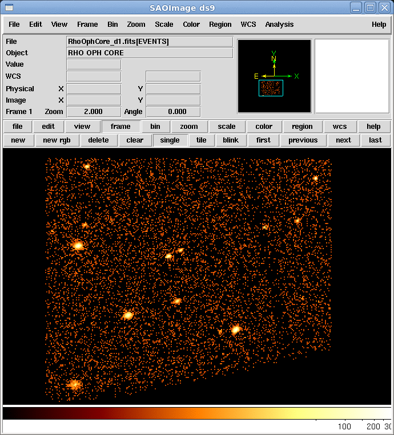Close the SAOImage ds9 window
The image size is (394, 435).
point(384,8)
